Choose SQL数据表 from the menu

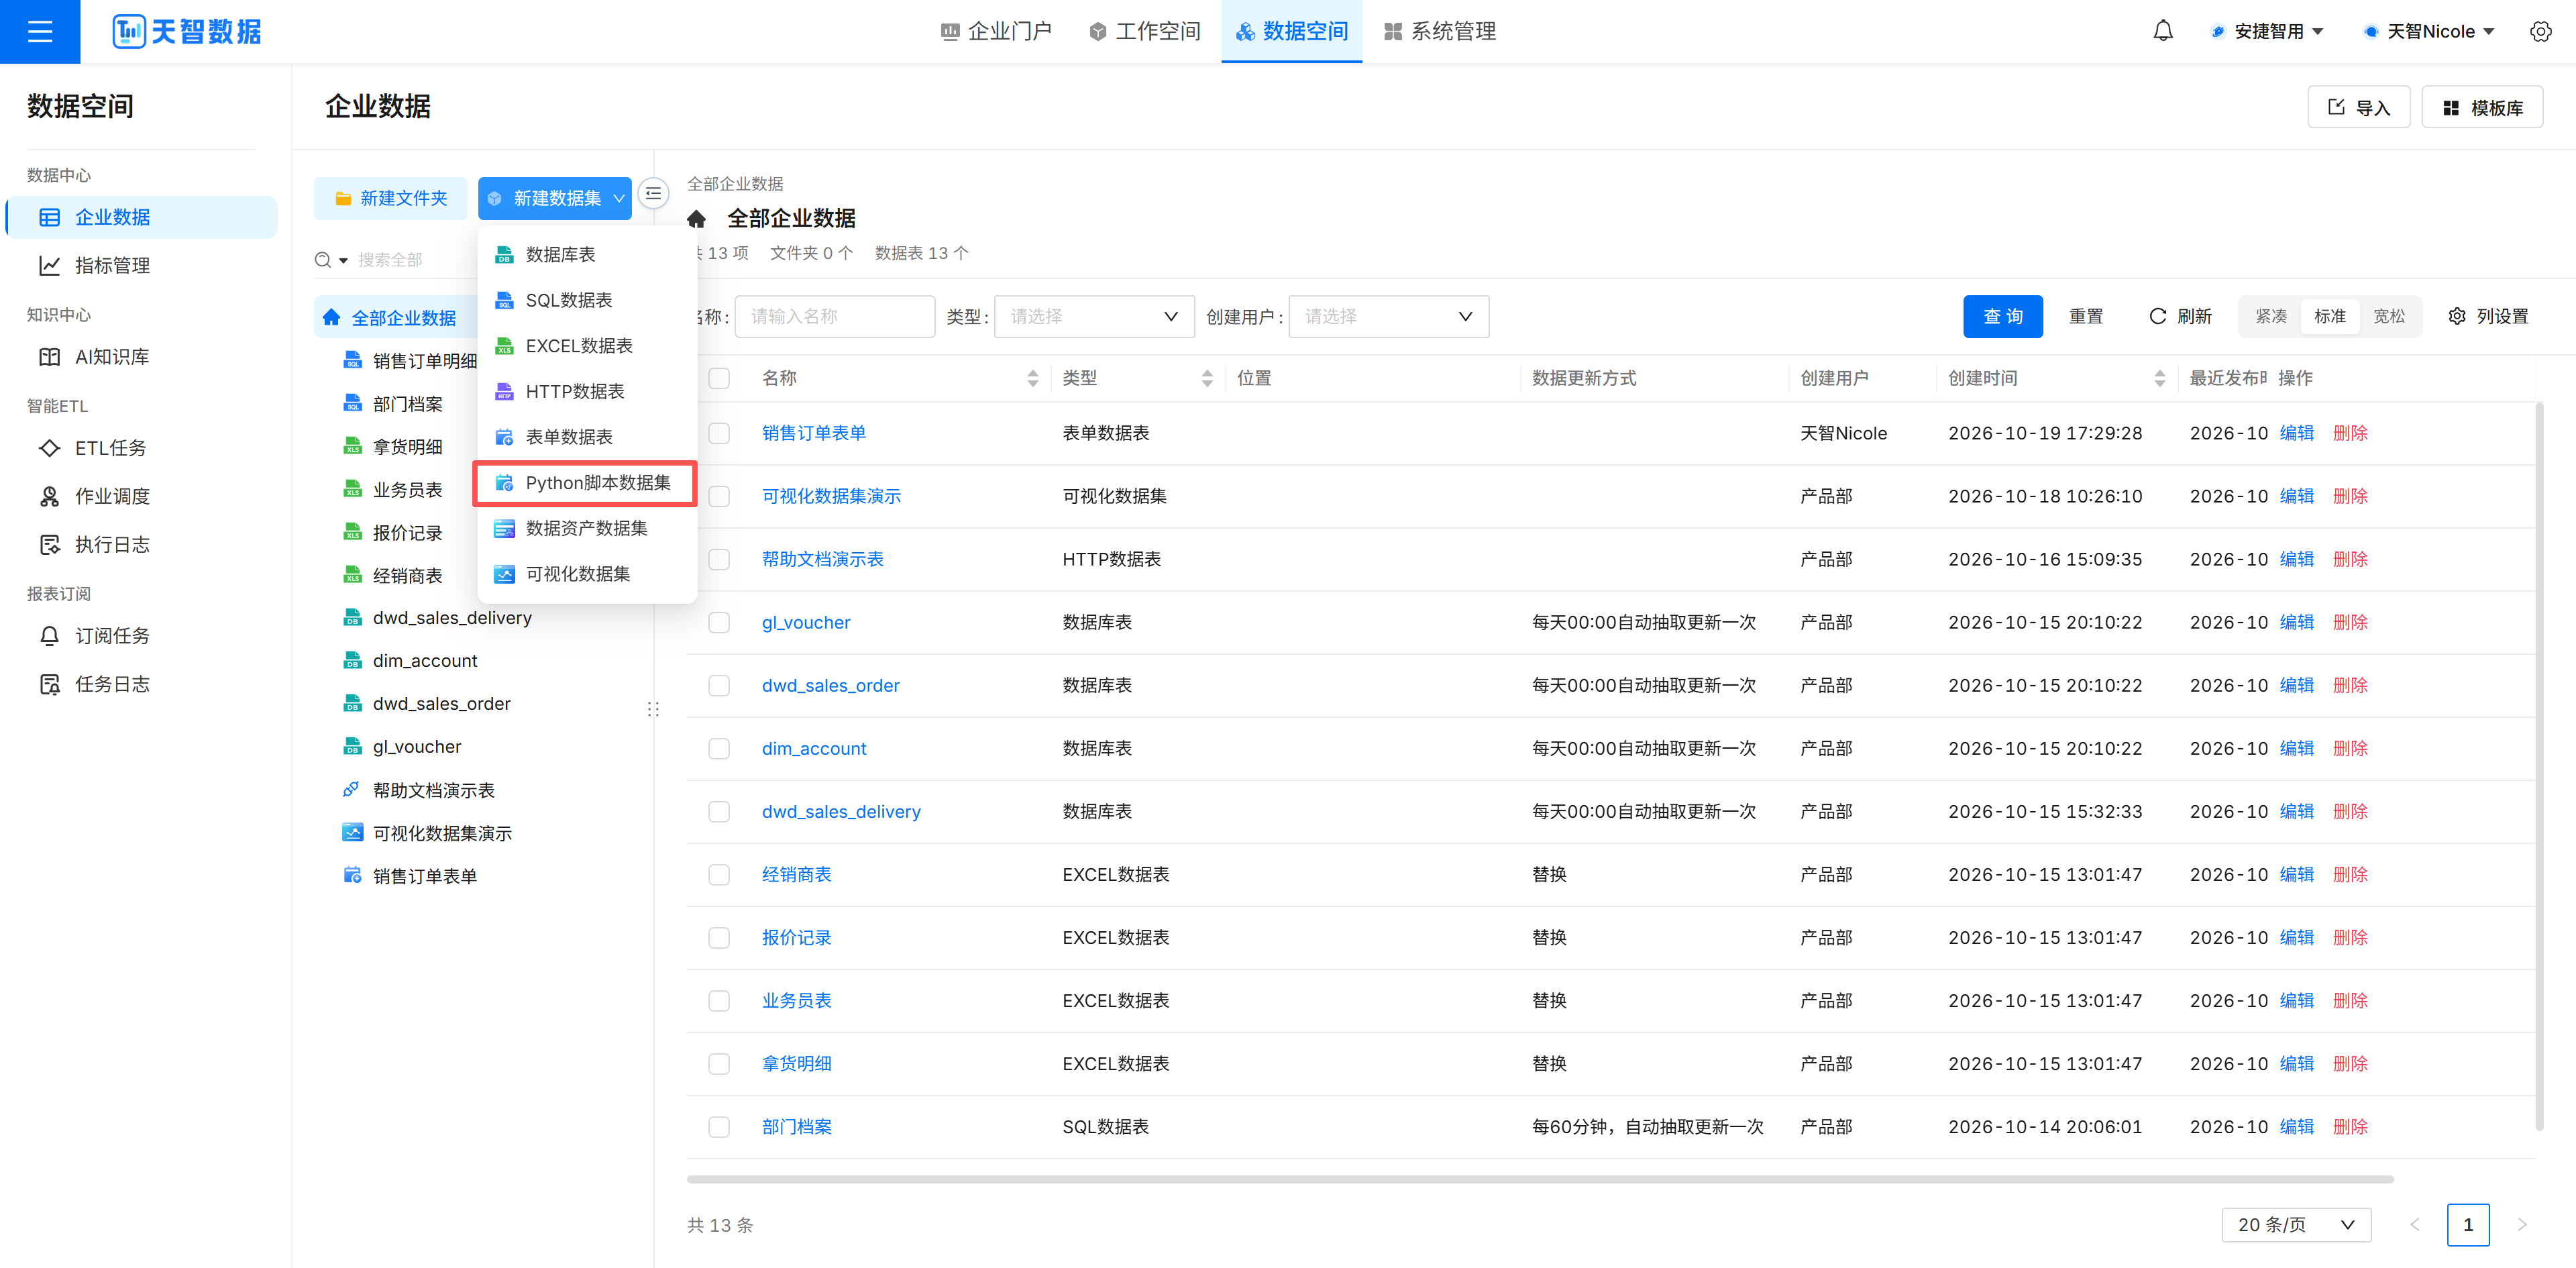pos(585,300)
